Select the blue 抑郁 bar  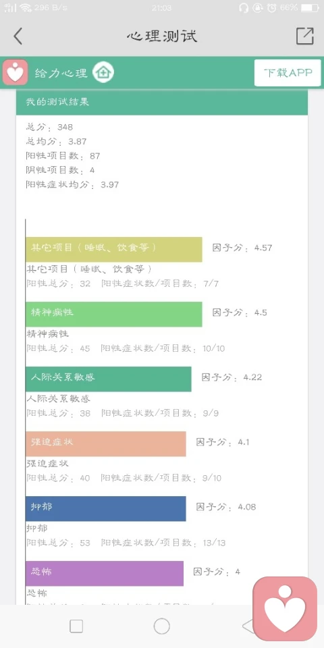tap(106, 509)
